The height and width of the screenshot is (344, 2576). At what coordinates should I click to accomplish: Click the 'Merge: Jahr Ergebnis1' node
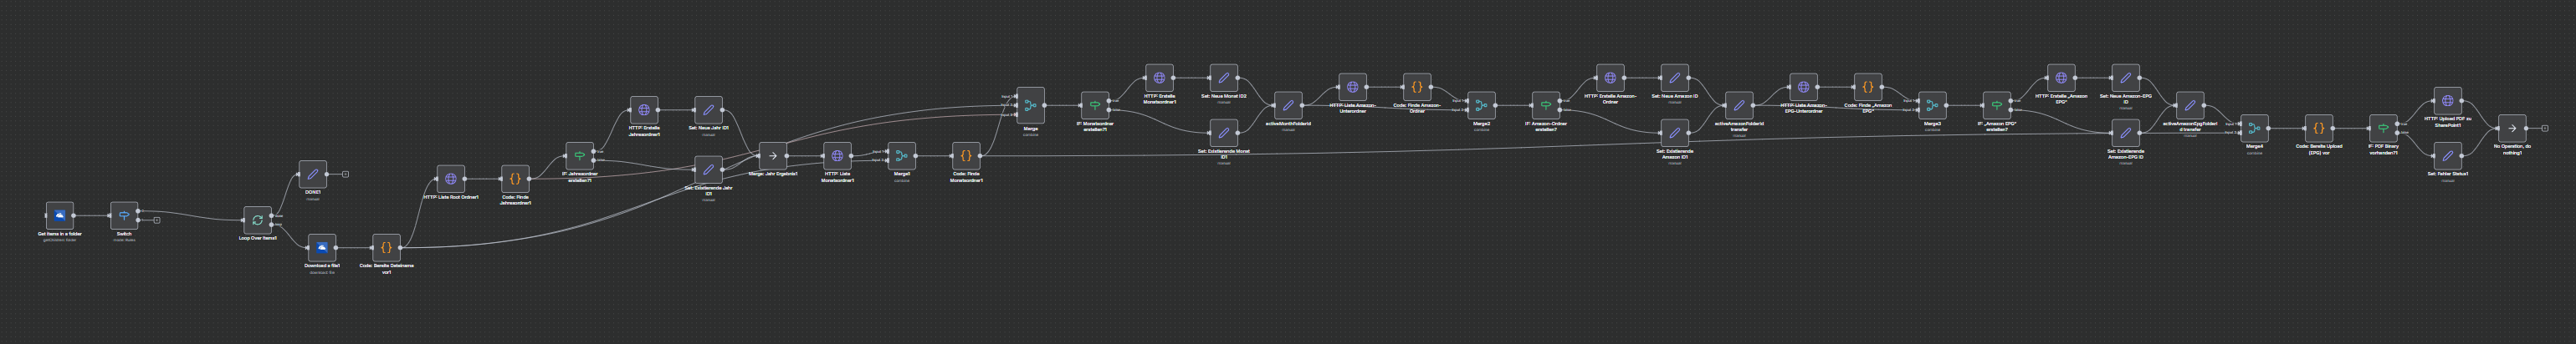(773, 155)
